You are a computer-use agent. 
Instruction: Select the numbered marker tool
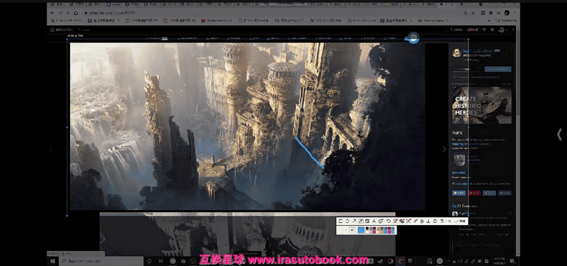click(x=381, y=221)
